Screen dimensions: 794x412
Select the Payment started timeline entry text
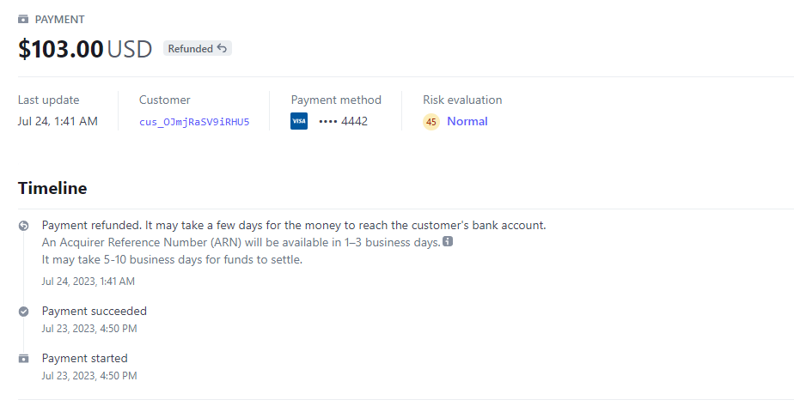84,359
